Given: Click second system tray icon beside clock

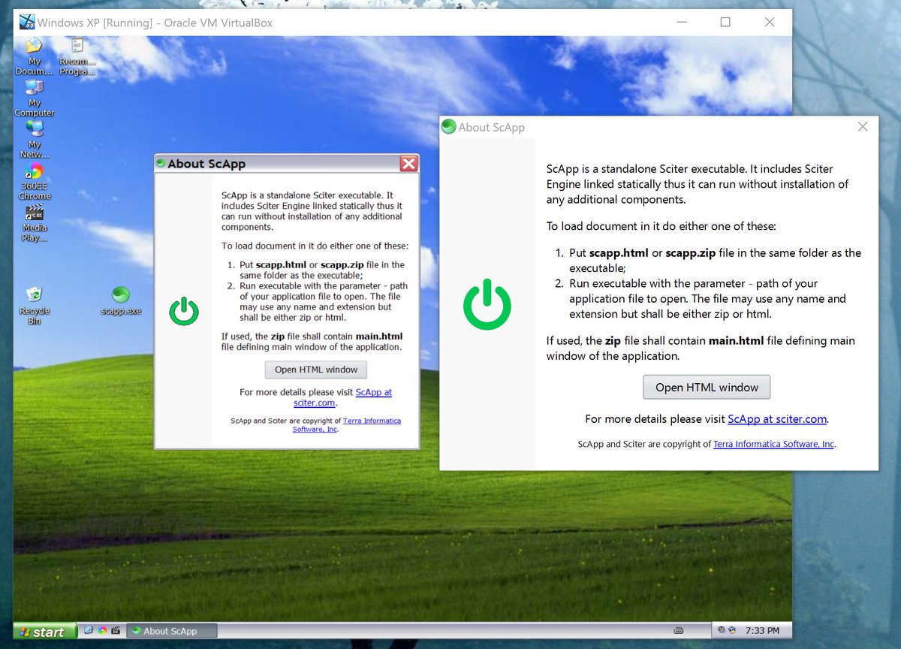Looking at the screenshot, I should 733,630.
